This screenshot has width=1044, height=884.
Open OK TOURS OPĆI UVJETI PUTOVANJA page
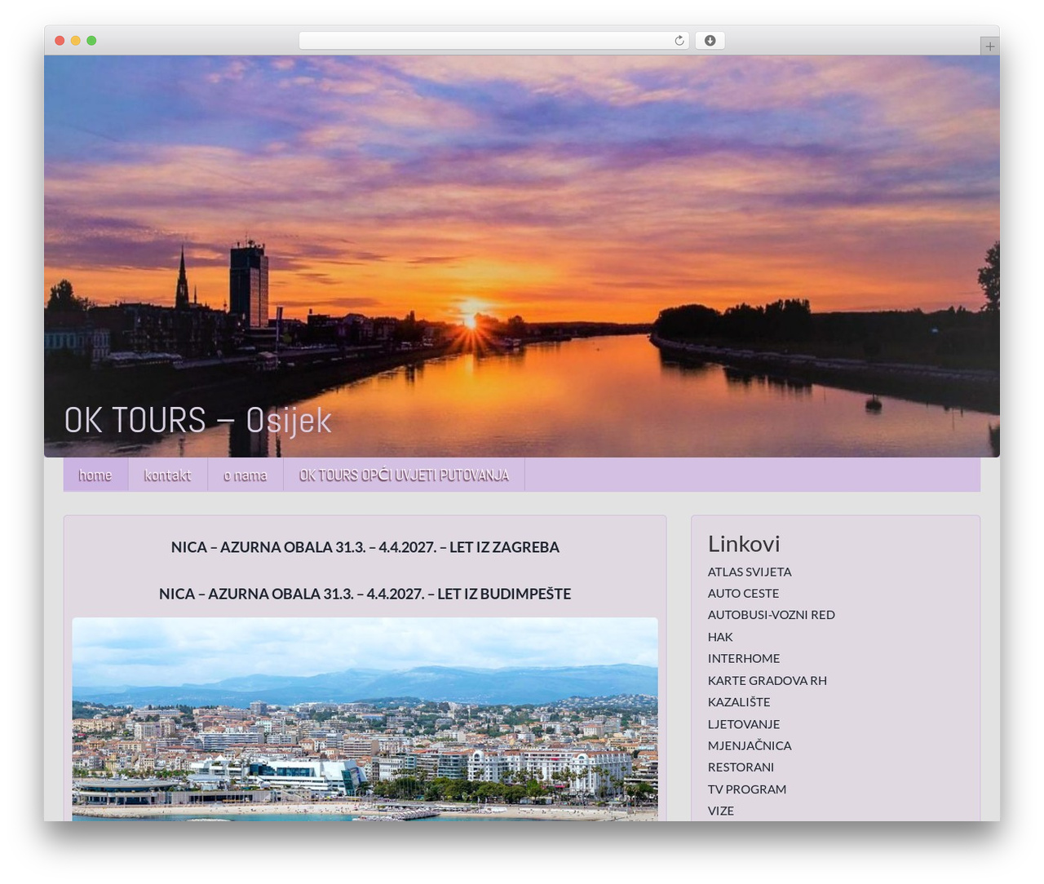(x=404, y=475)
